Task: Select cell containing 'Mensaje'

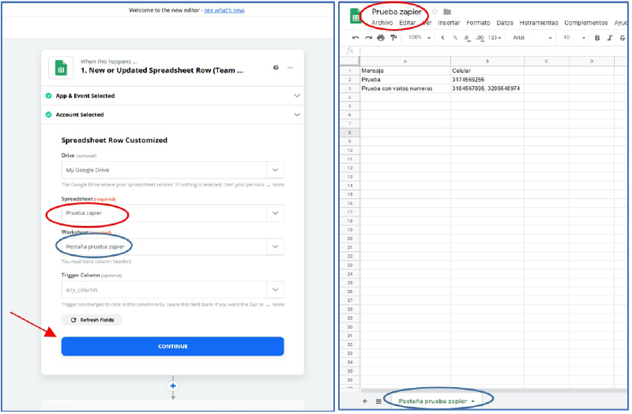Action: point(405,70)
